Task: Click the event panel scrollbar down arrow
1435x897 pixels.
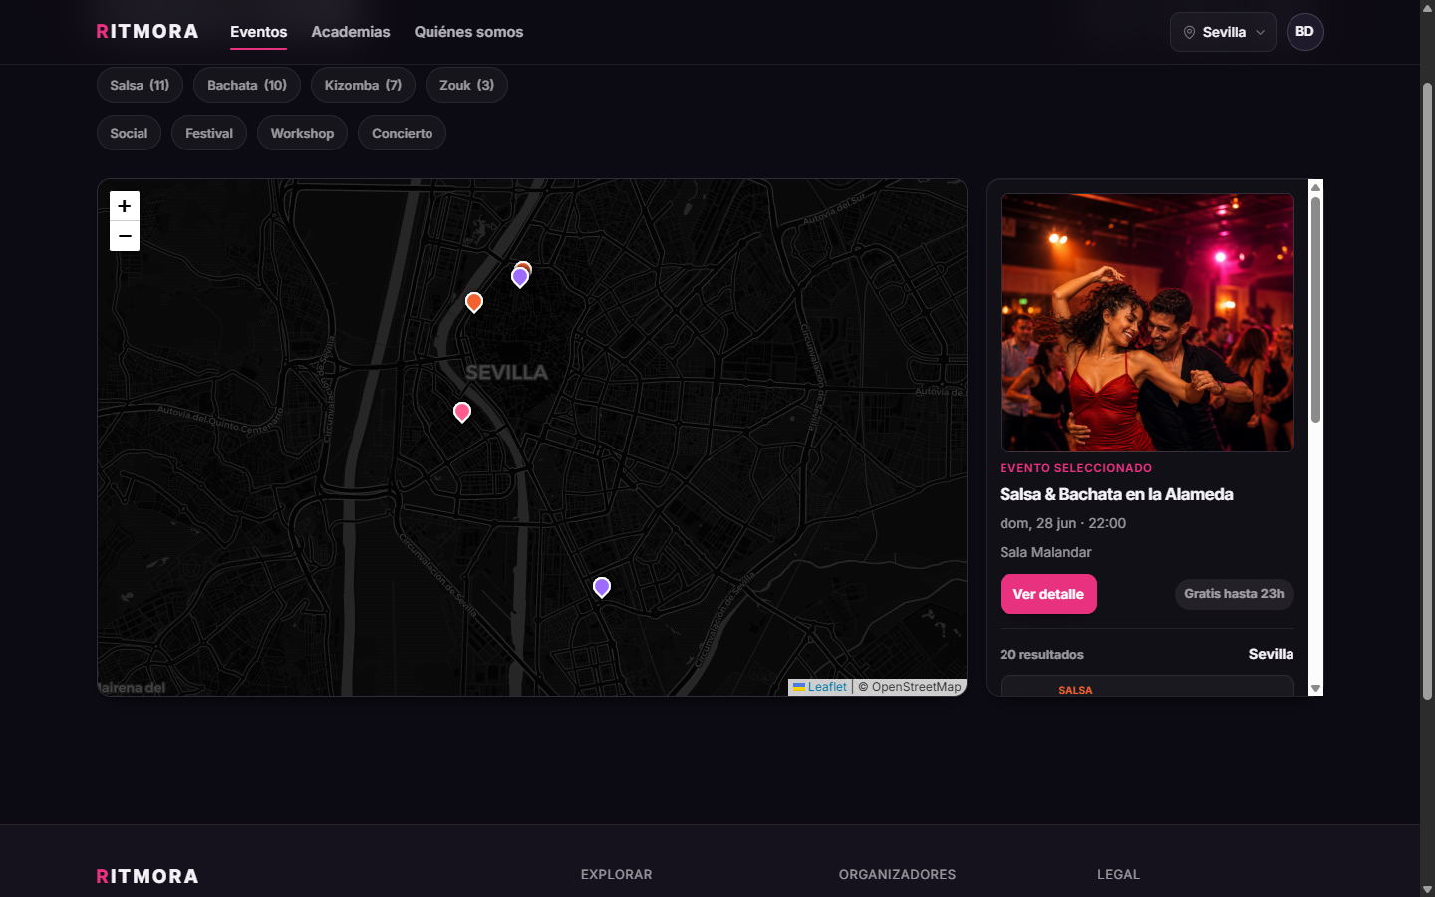Action: pyautogui.click(x=1315, y=688)
